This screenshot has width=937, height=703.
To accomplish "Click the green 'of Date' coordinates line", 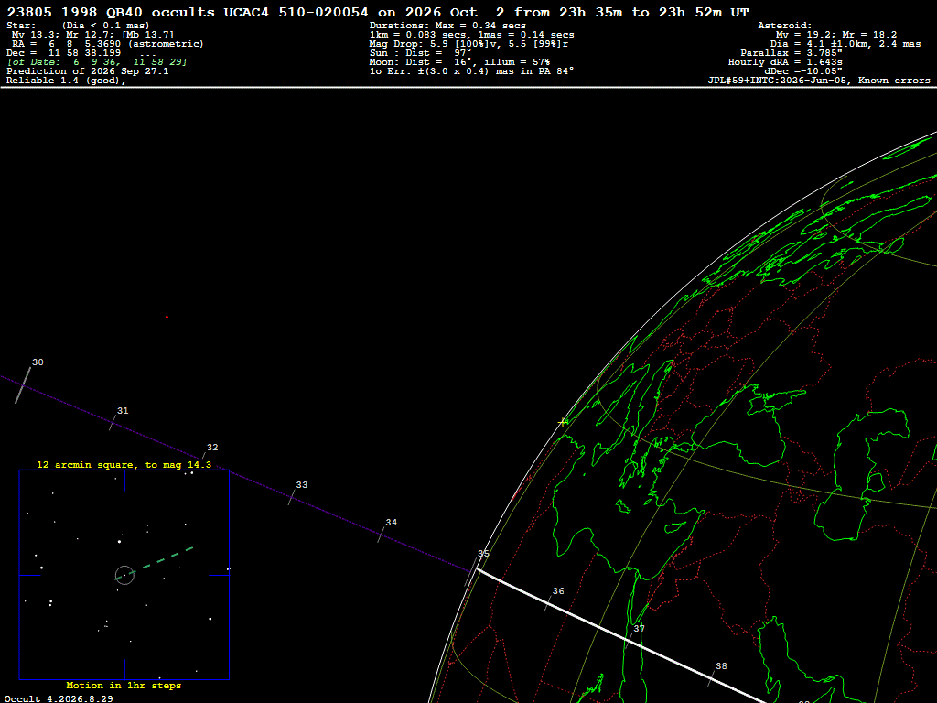I will pos(97,61).
